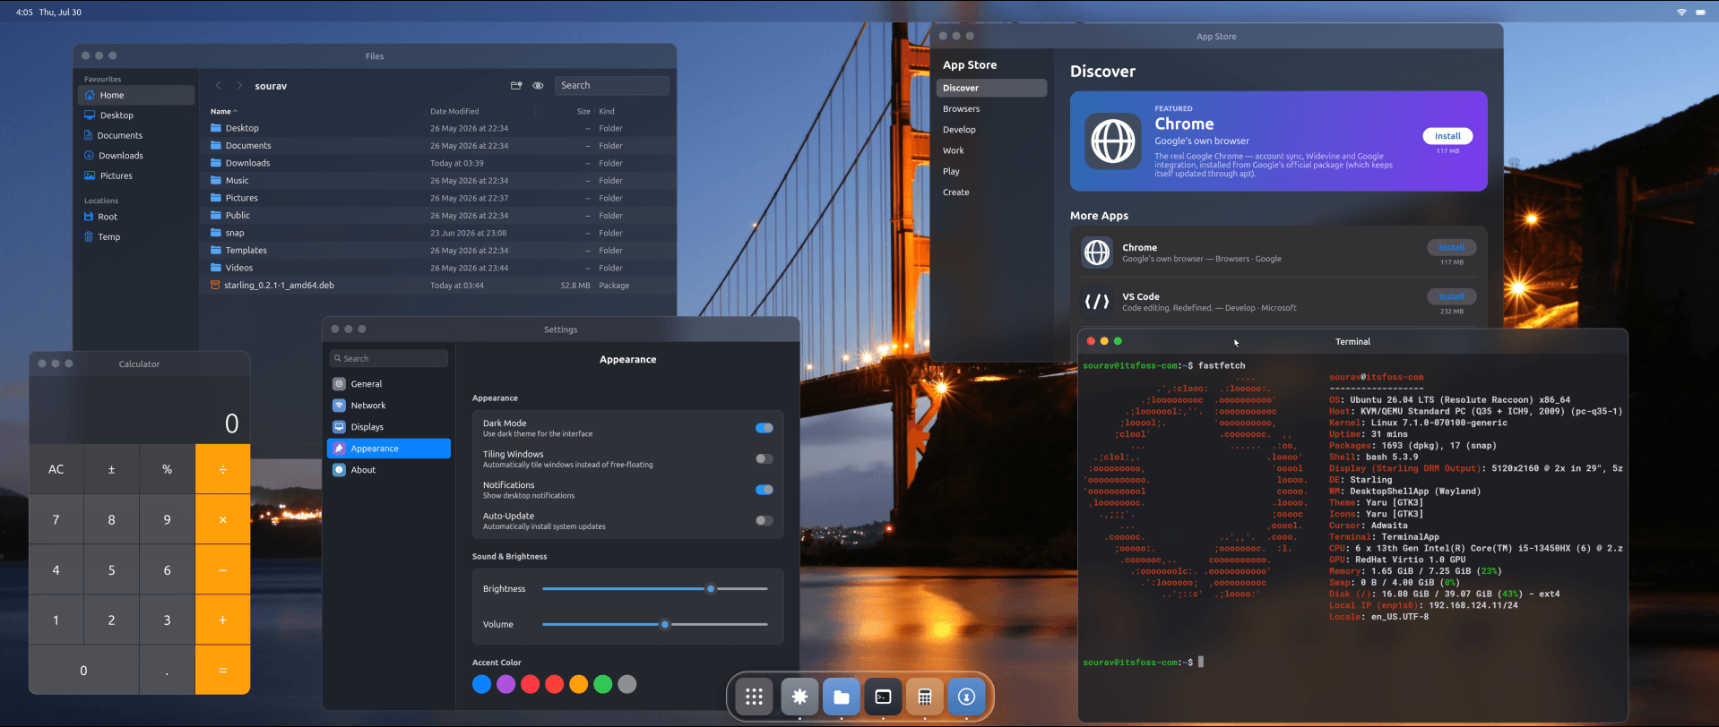Install featured Chrome from the banner
The image size is (1719, 727).
coord(1447,136)
